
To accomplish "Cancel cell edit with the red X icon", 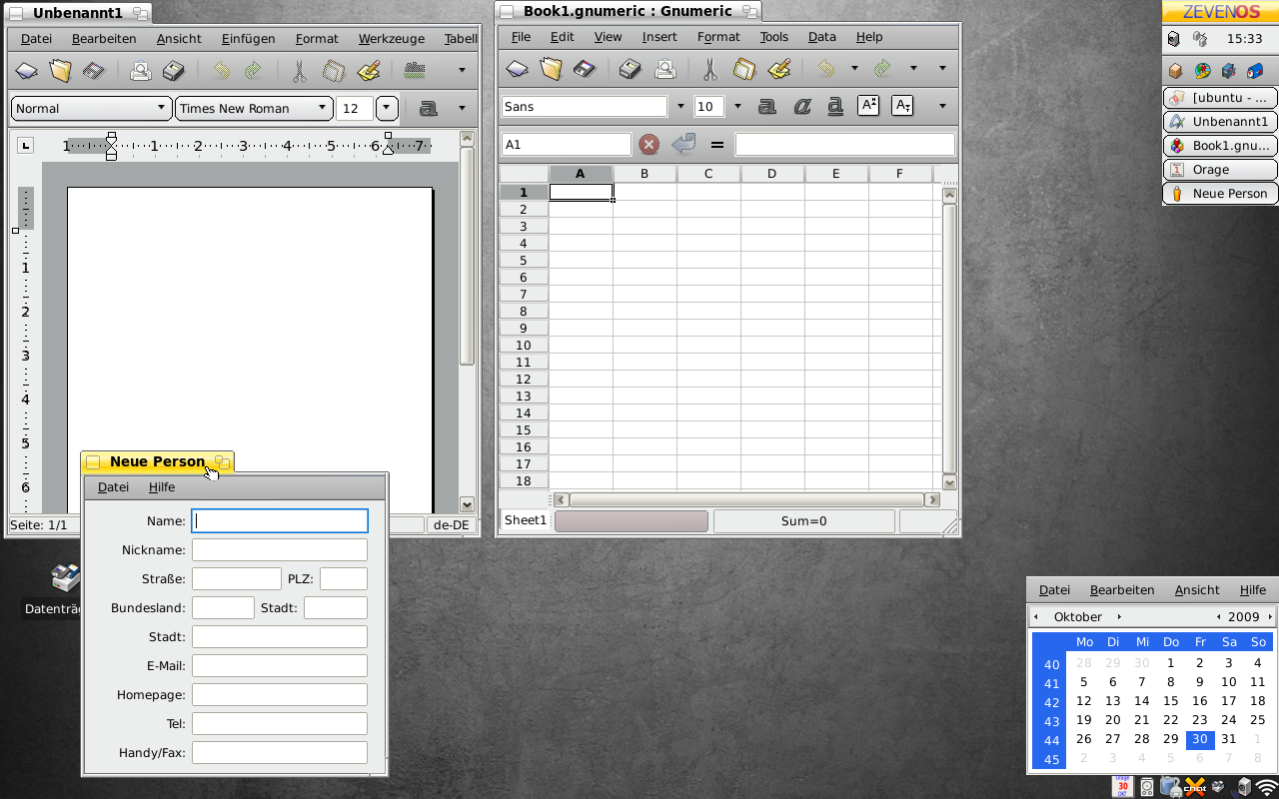I will pos(649,145).
